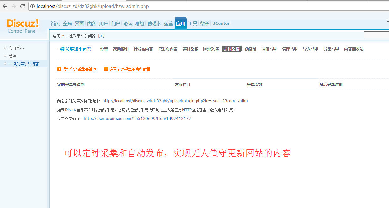Click the 采集次数 column header
The height and width of the screenshot is (208, 389).
(x=255, y=84)
